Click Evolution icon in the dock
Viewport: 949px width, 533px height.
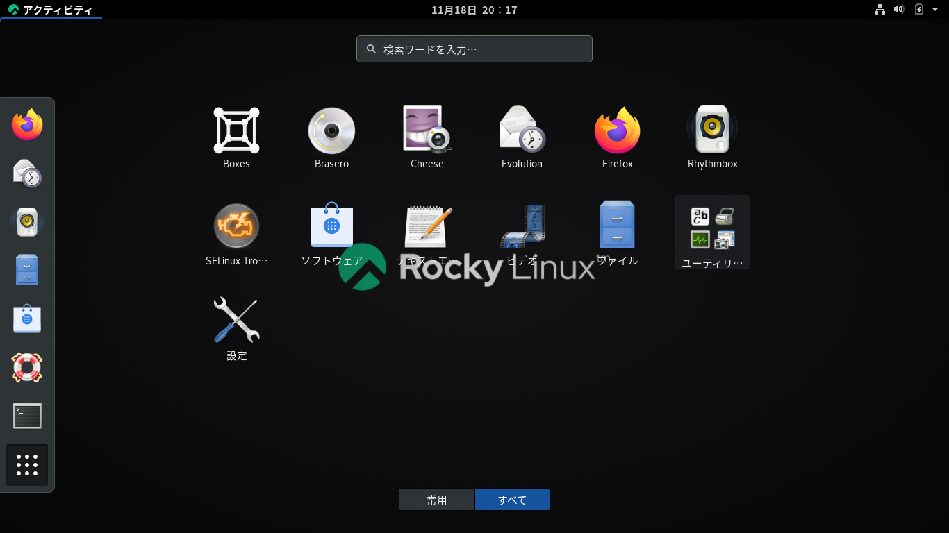27,174
